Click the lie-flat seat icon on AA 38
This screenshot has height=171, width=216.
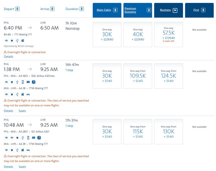click(28, 94)
